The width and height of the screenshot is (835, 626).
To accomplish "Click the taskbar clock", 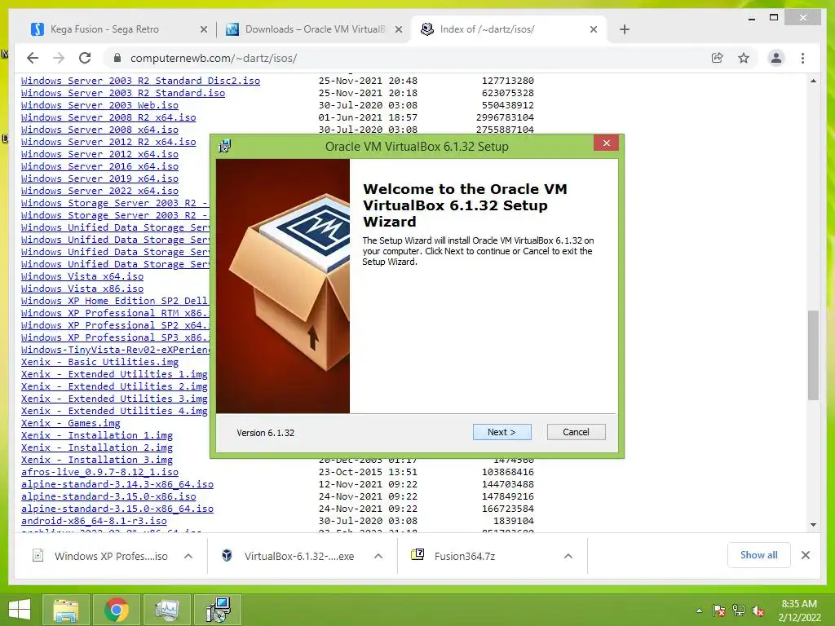I will click(x=799, y=611).
